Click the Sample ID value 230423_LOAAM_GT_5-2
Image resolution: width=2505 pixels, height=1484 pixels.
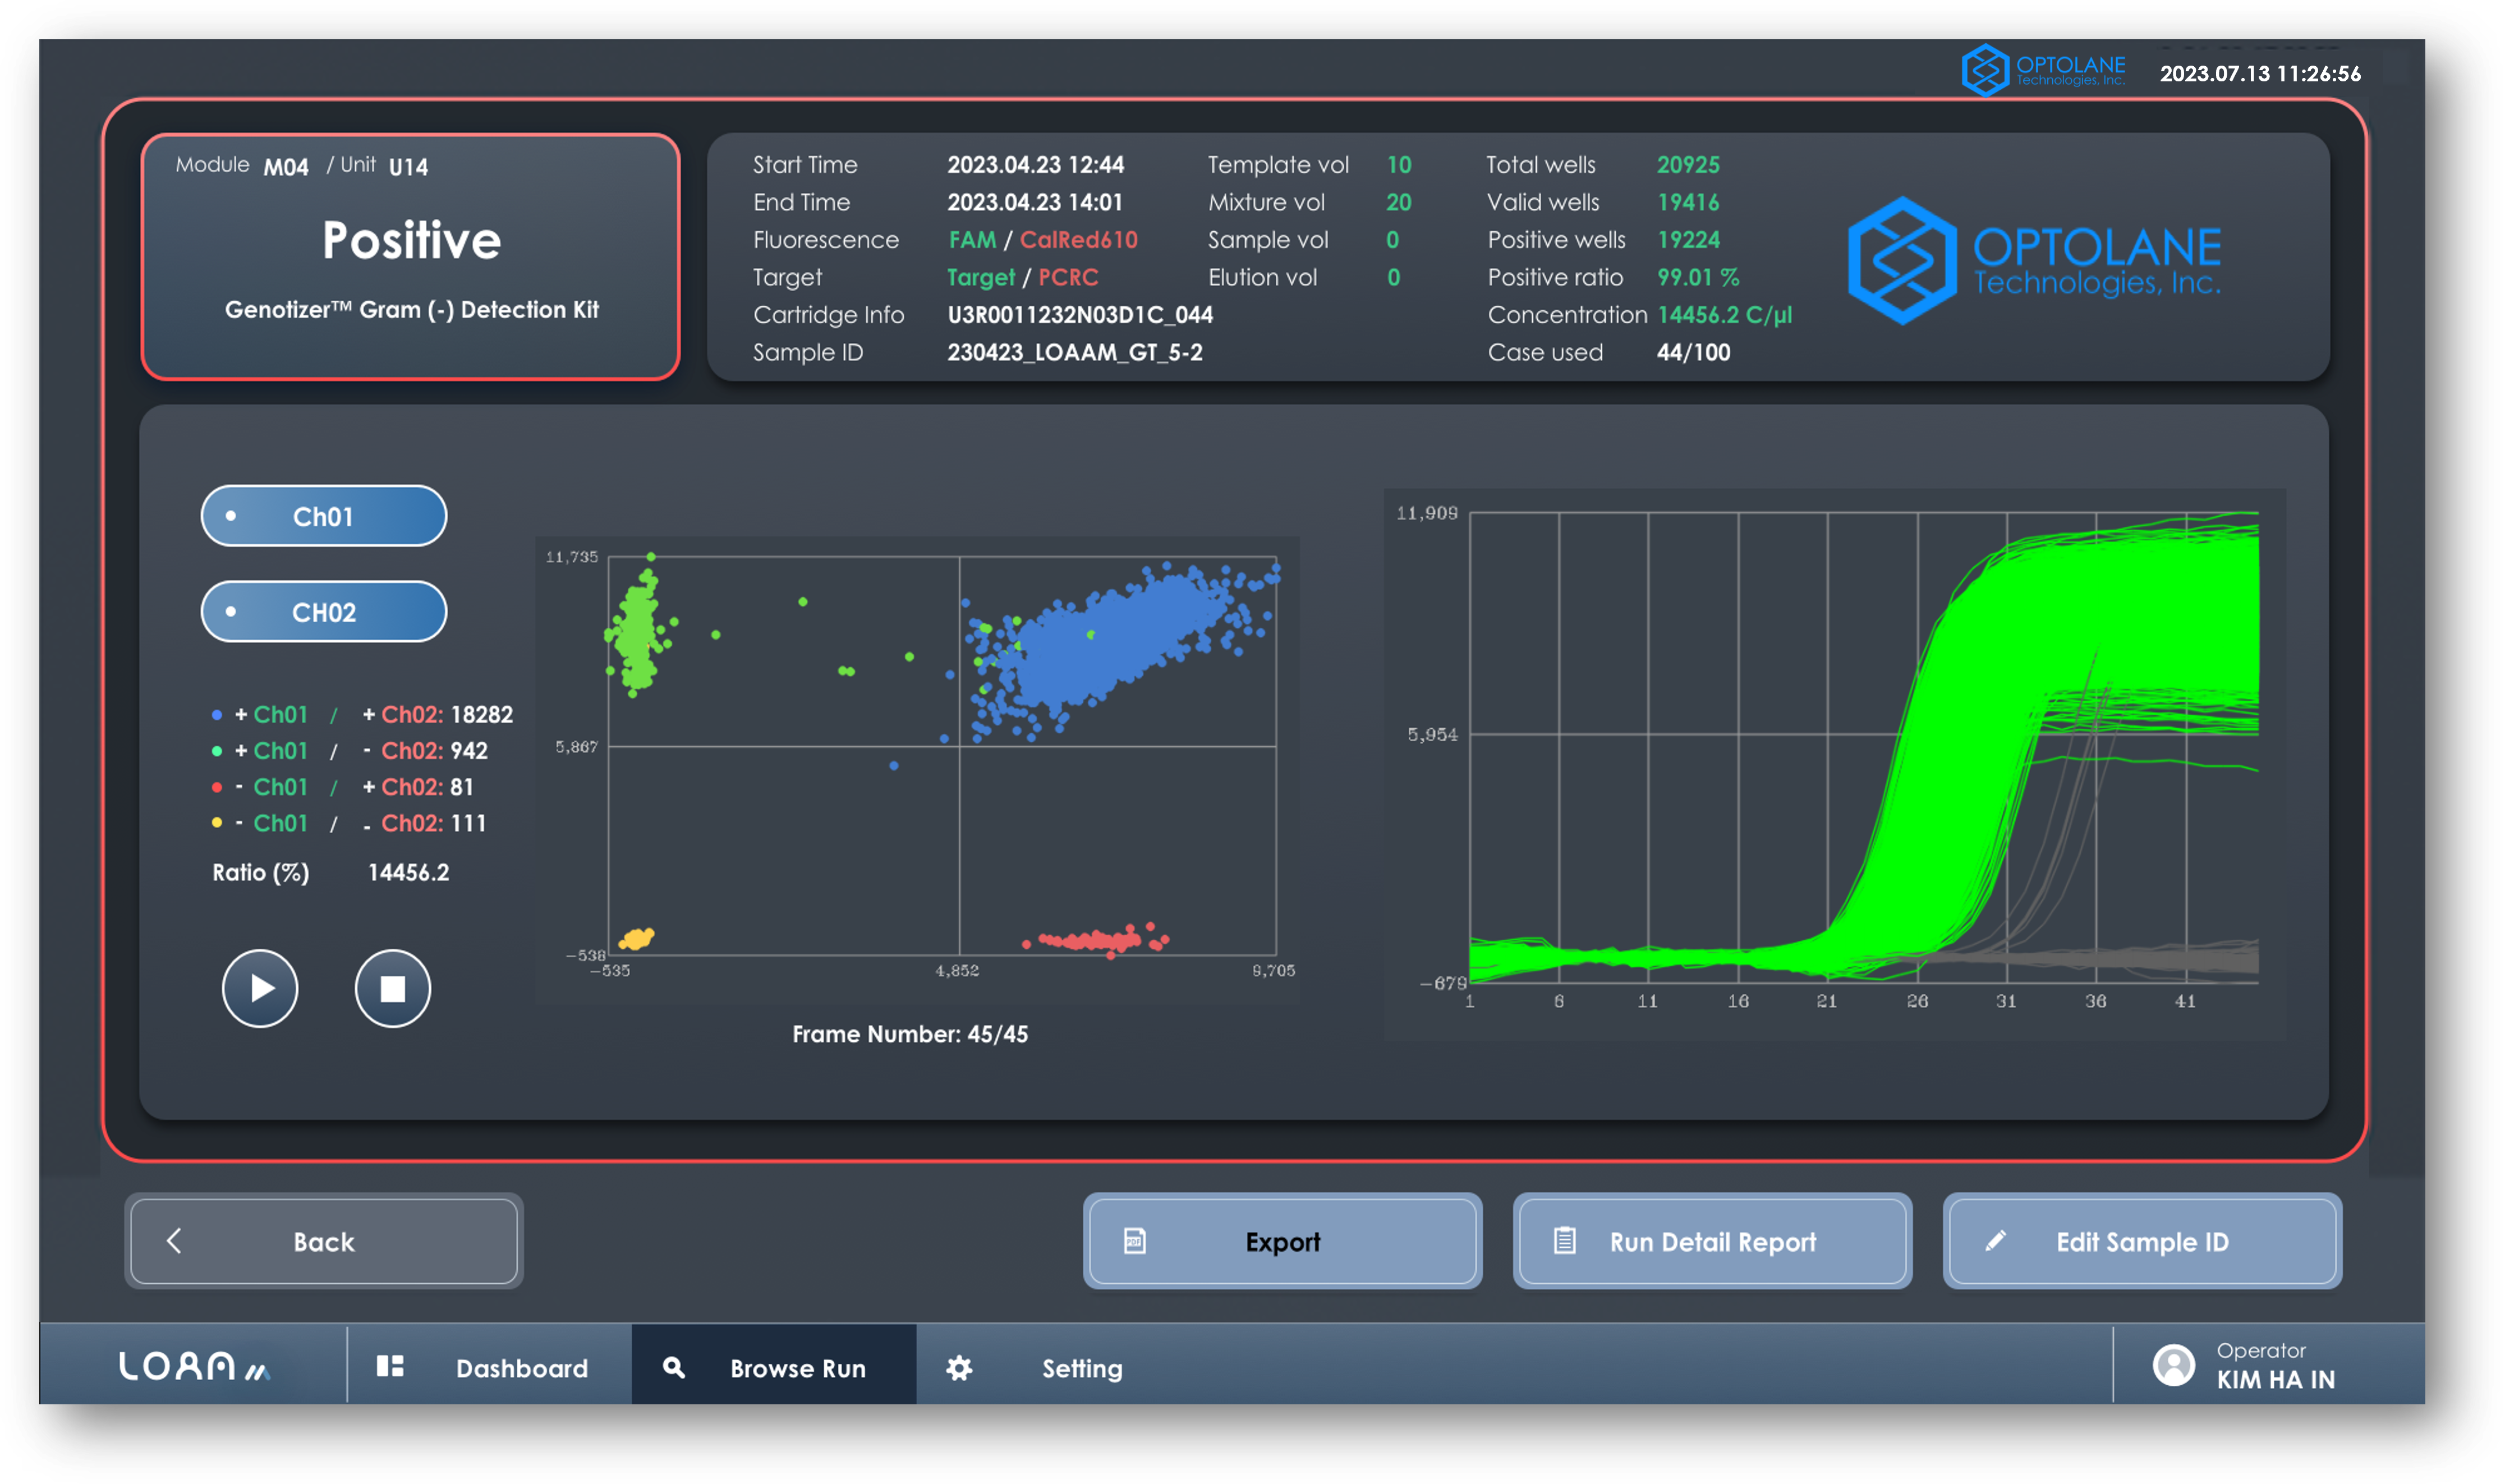pyautogui.click(x=1075, y=352)
